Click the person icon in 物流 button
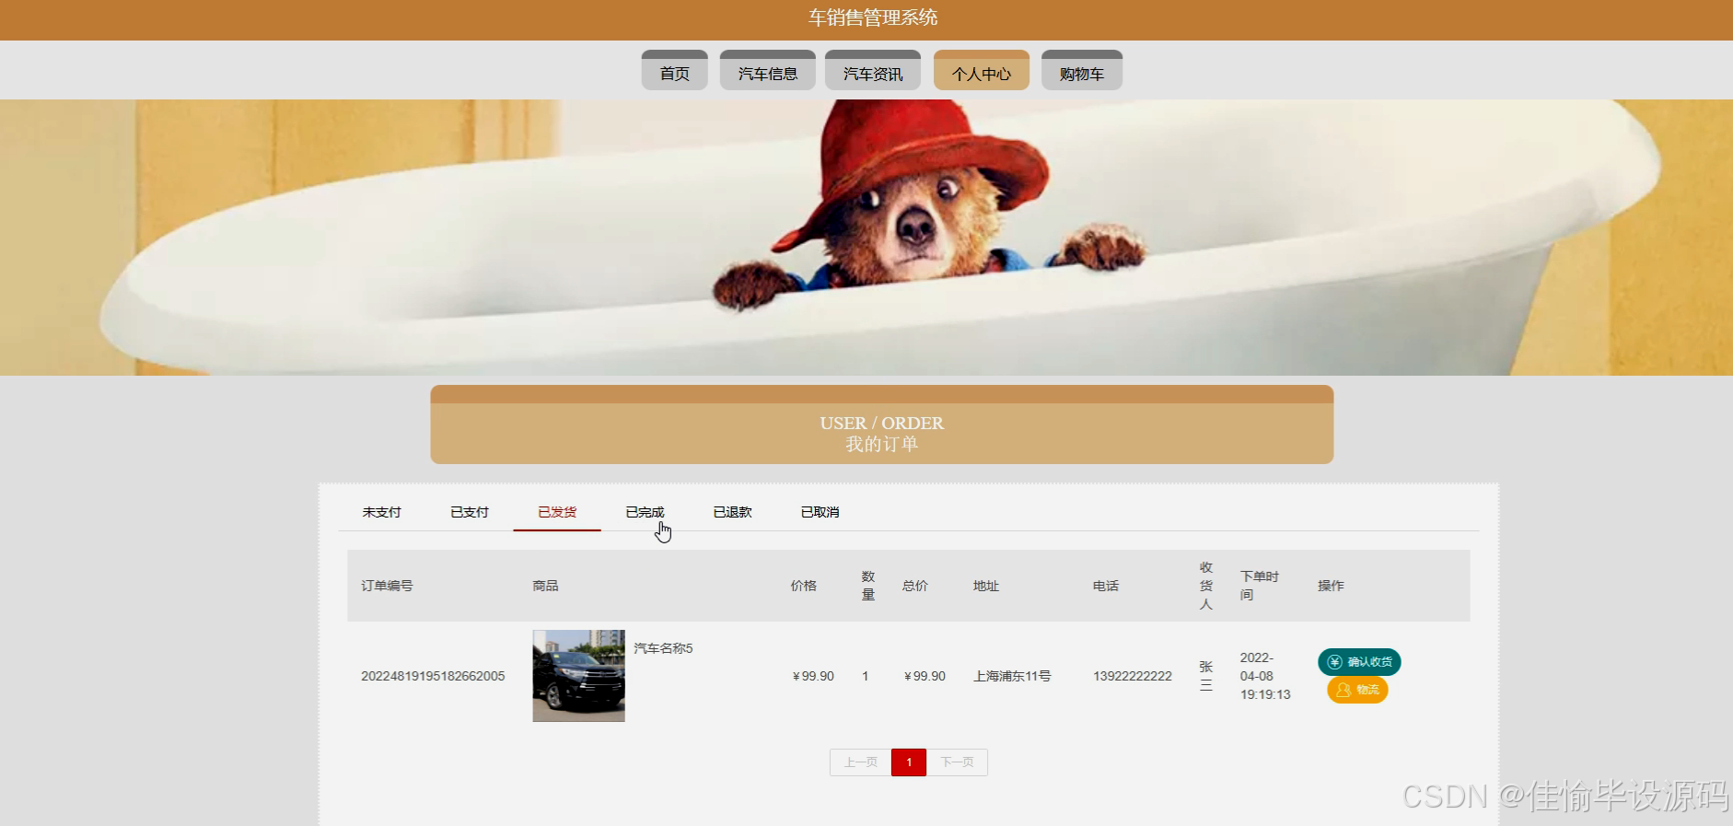This screenshot has width=1733, height=826. [x=1343, y=690]
